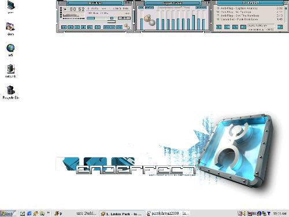This screenshot has height=217, width=289.
Task: Click the playlist vertical scrollbar handle
Action: (x=286, y=9)
